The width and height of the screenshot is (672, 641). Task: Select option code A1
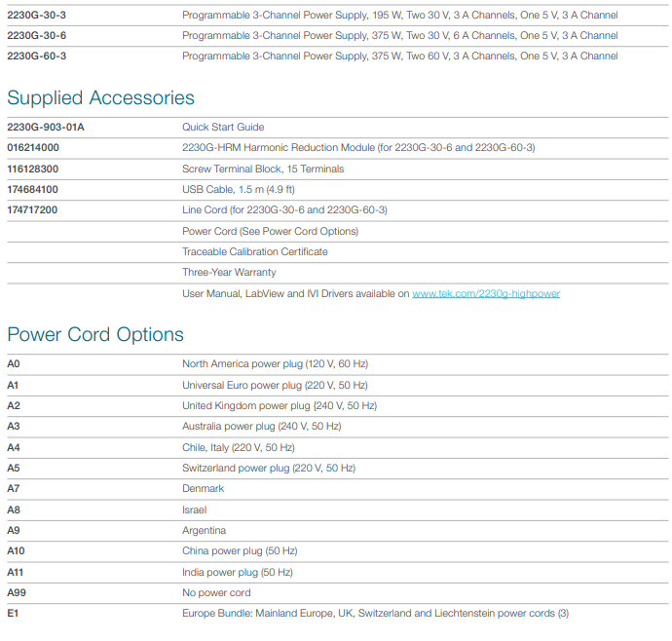pyautogui.click(x=13, y=386)
